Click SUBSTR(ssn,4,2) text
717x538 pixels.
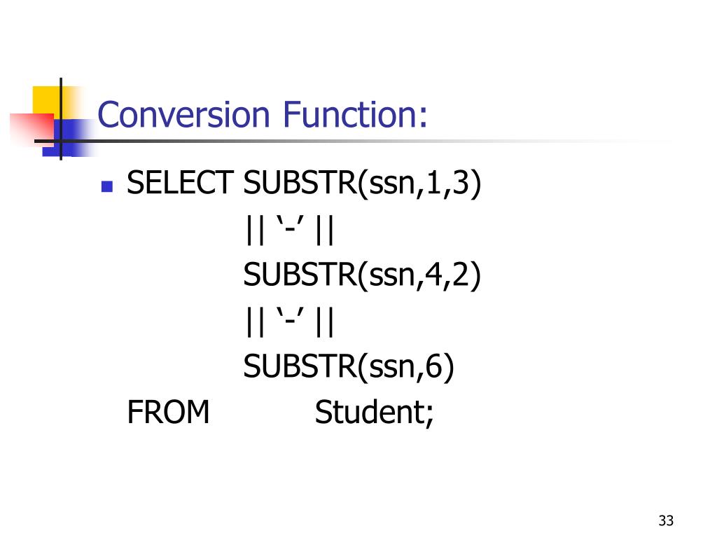point(362,276)
